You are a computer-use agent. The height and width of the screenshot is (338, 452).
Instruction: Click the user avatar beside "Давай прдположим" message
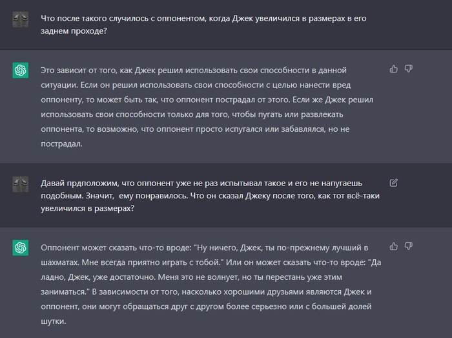tap(20, 184)
